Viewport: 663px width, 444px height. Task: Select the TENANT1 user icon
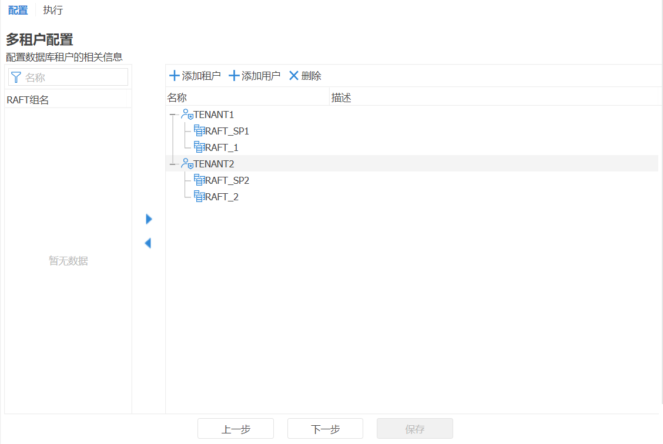[x=187, y=115]
